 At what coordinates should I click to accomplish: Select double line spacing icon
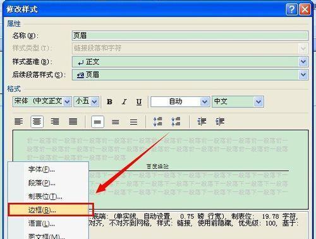coord(133,121)
